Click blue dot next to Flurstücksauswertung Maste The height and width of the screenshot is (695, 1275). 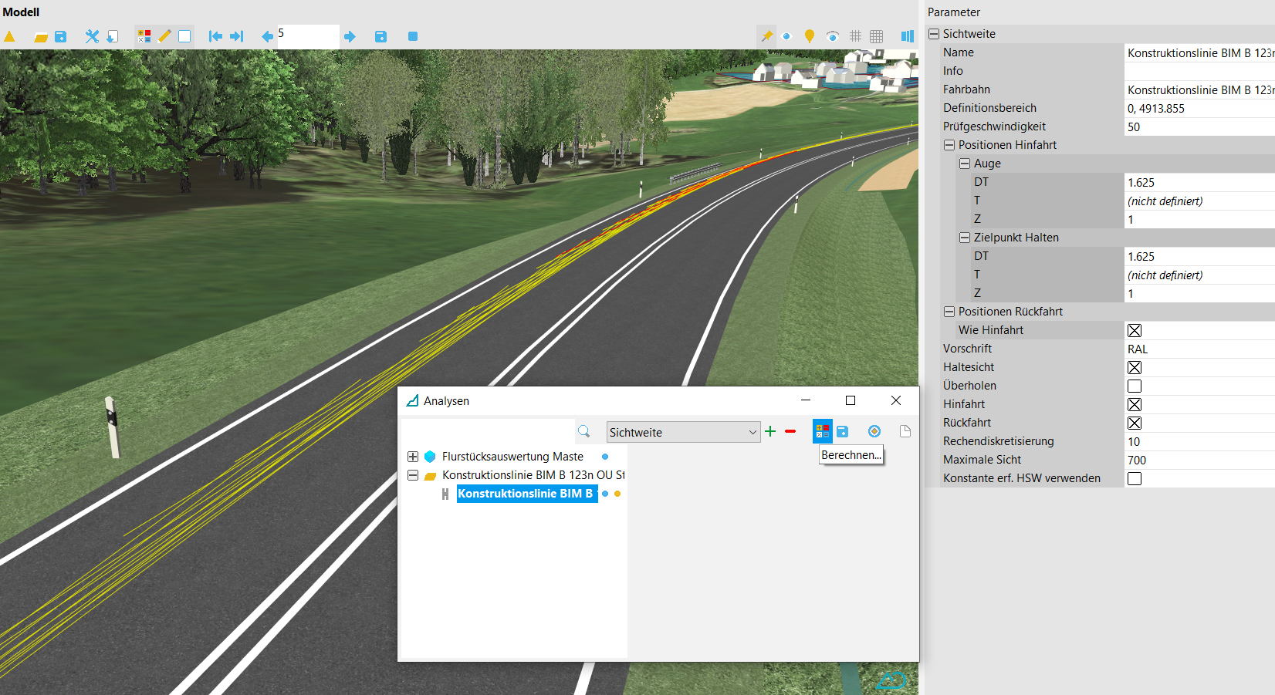[x=605, y=457]
